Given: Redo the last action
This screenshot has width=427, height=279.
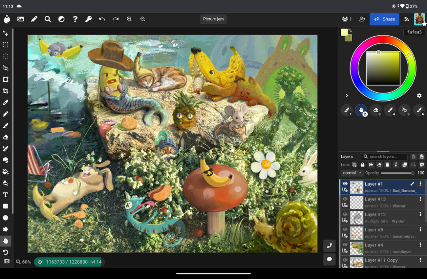Looking at the screenshot, I should point(115,19).
